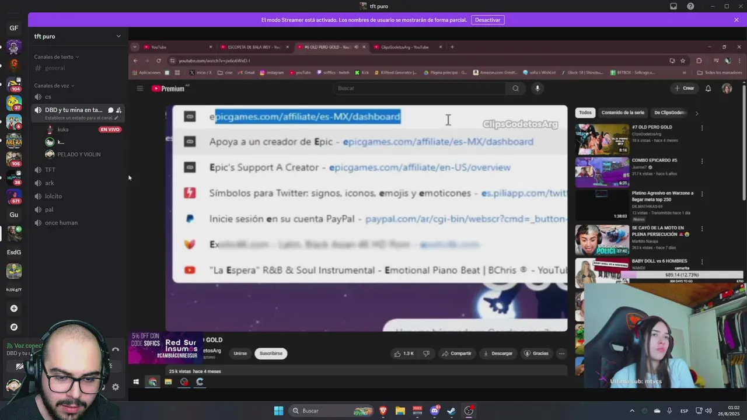747x420 pixels.
Task: Open the server icon with 571 badge
Action: [x=14, y=196]
